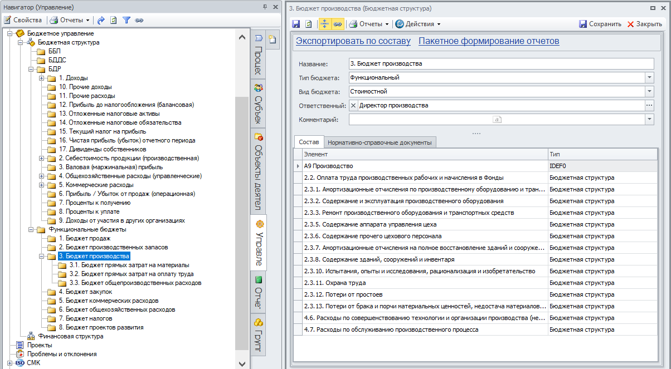Viewport: 671px width, 369px height.
Task: Click into the Название input field
Action: pyautogui.click(x=500, y=63)
